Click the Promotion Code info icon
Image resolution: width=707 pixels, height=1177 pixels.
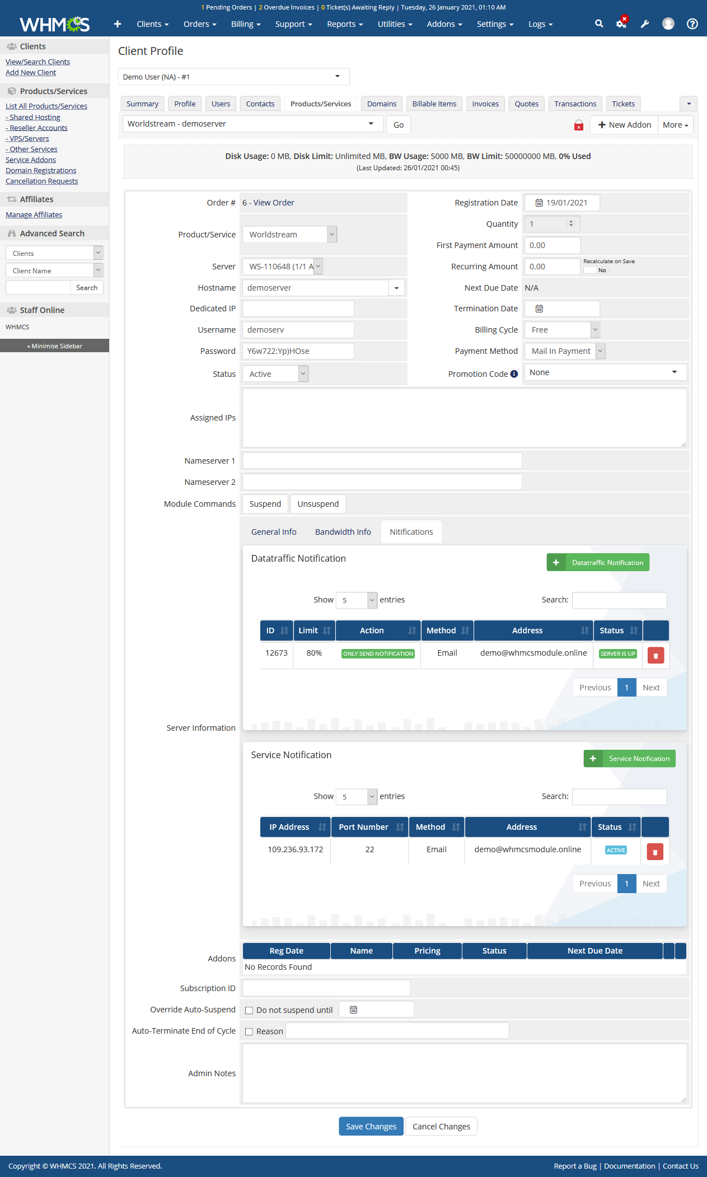[x=514, y=374]
